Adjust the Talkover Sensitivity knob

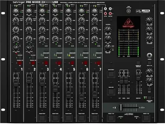(x=108, y=29)
